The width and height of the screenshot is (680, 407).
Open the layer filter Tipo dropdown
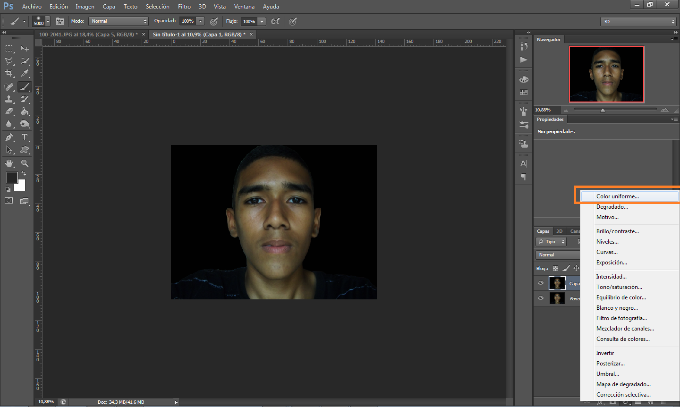[551, 242]
